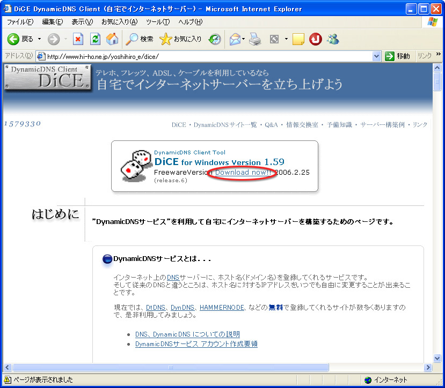Screen dimensions: 445x388
Task: Expand the リンク links toolbar chevron
Action: [x=439, y=54]
